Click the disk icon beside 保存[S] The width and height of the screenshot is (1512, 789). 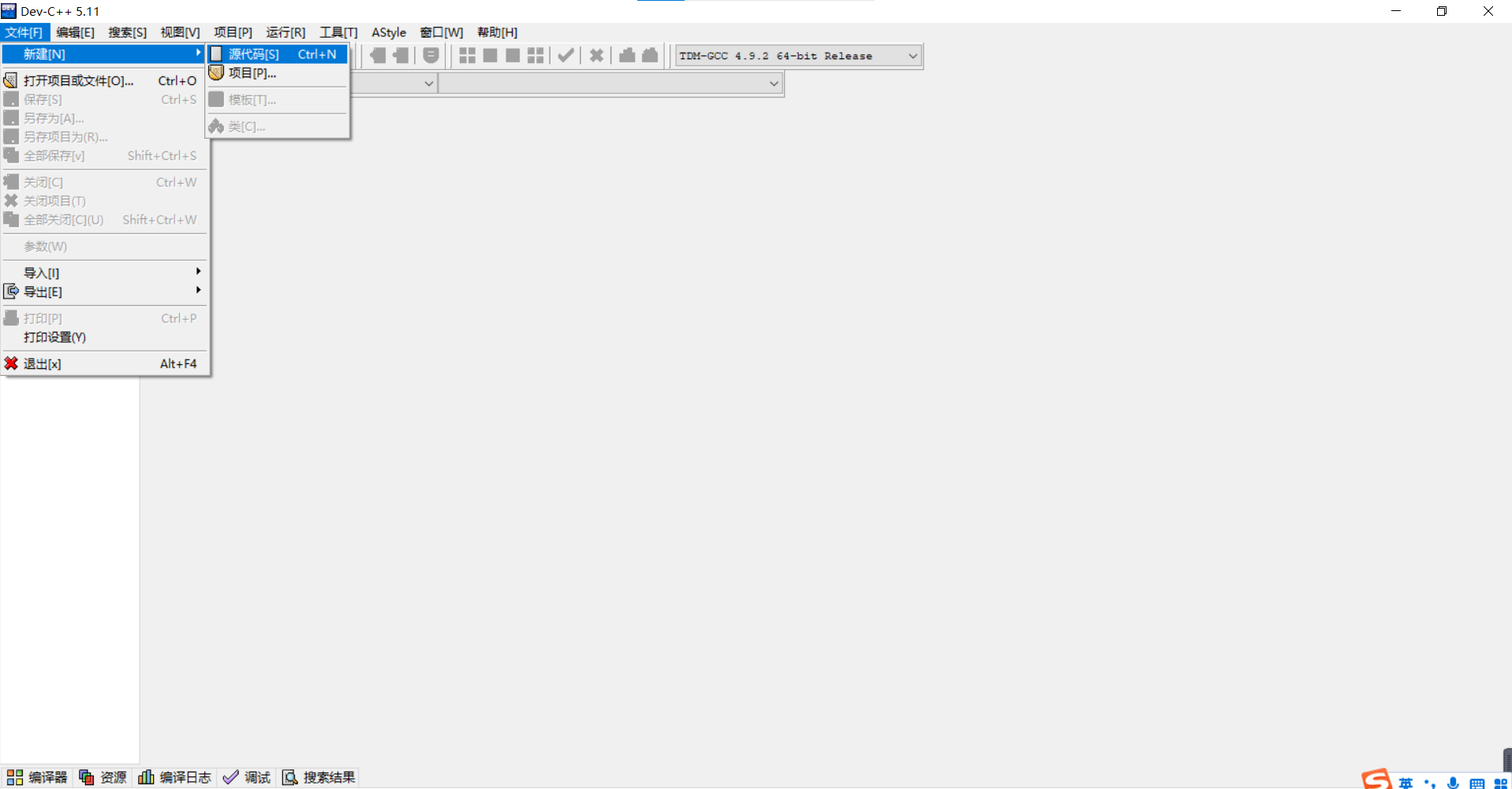(x=11, y=99)
